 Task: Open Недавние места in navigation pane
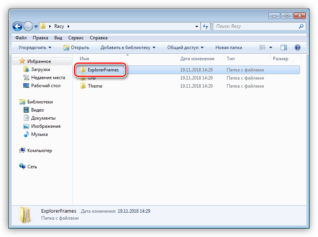pyautogui.click(x=48, y=78)
